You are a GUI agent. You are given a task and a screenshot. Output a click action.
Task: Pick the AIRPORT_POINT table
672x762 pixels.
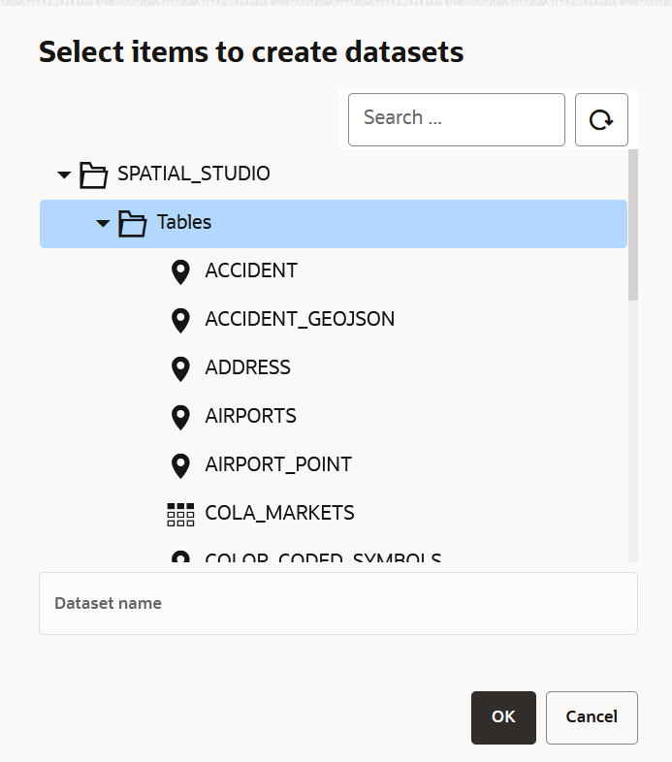click(278, 464)
